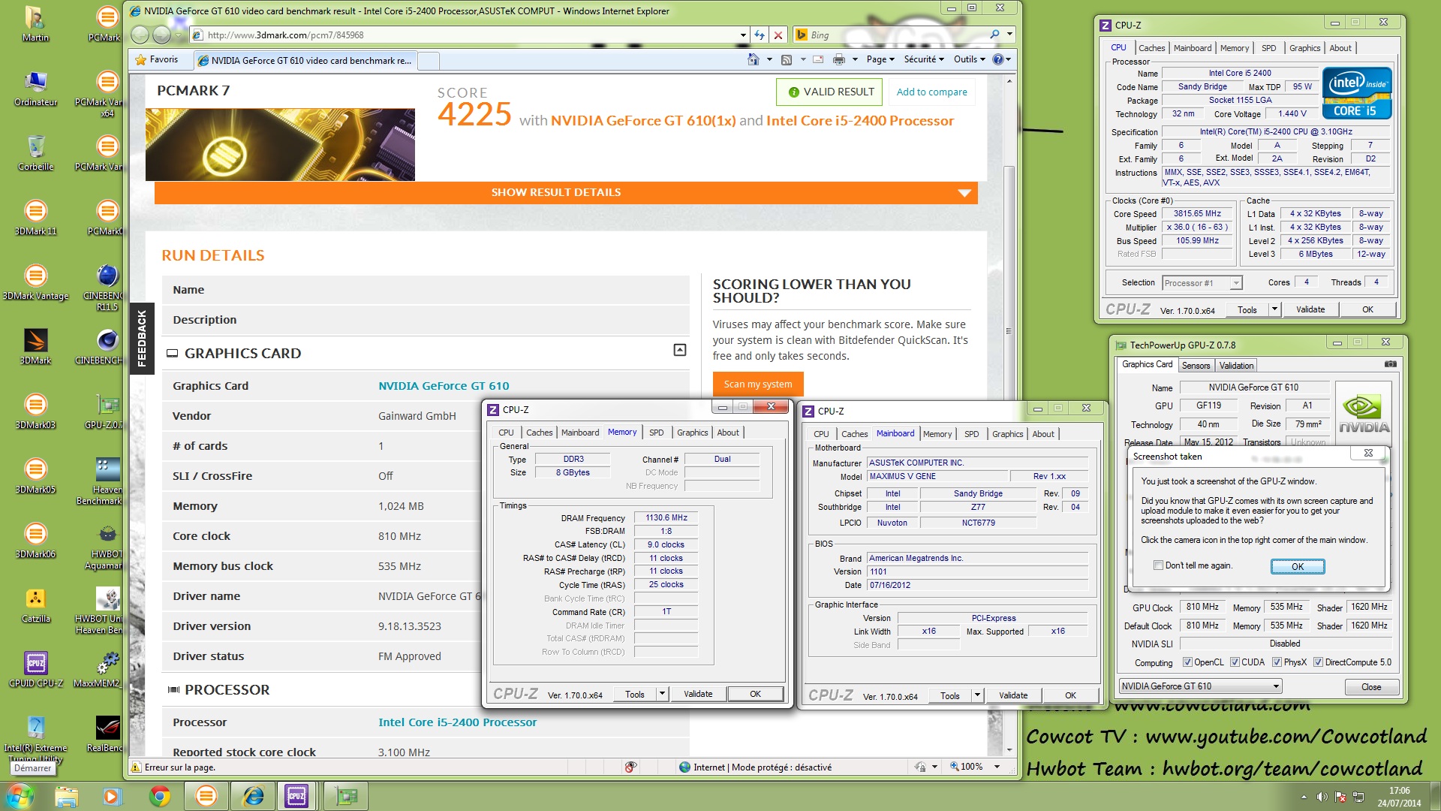This screenshot has height=811, width=1441.
Task: Launch the 3DMark03 desktop icon
Action: click(35, 411)
